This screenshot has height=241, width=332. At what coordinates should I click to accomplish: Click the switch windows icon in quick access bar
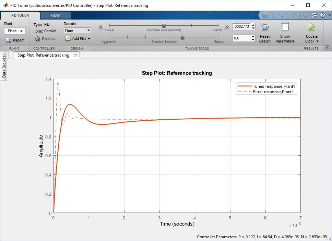315,15
